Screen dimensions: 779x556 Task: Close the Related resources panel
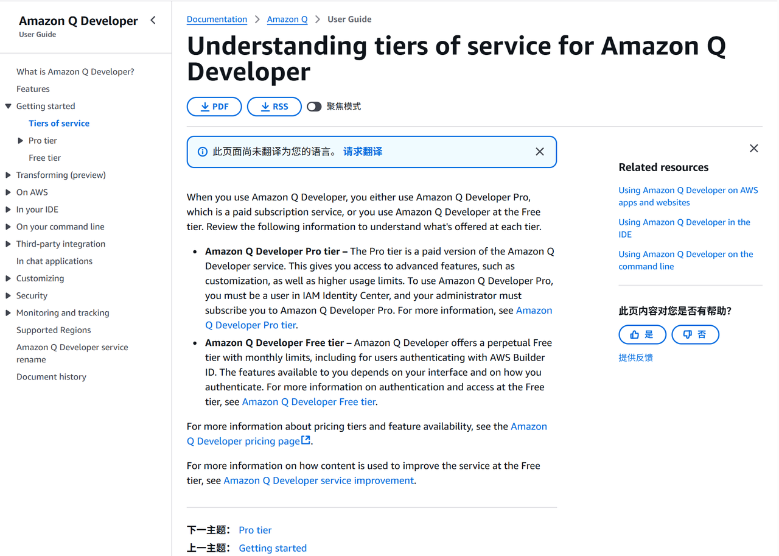click(x=754, y=148)
